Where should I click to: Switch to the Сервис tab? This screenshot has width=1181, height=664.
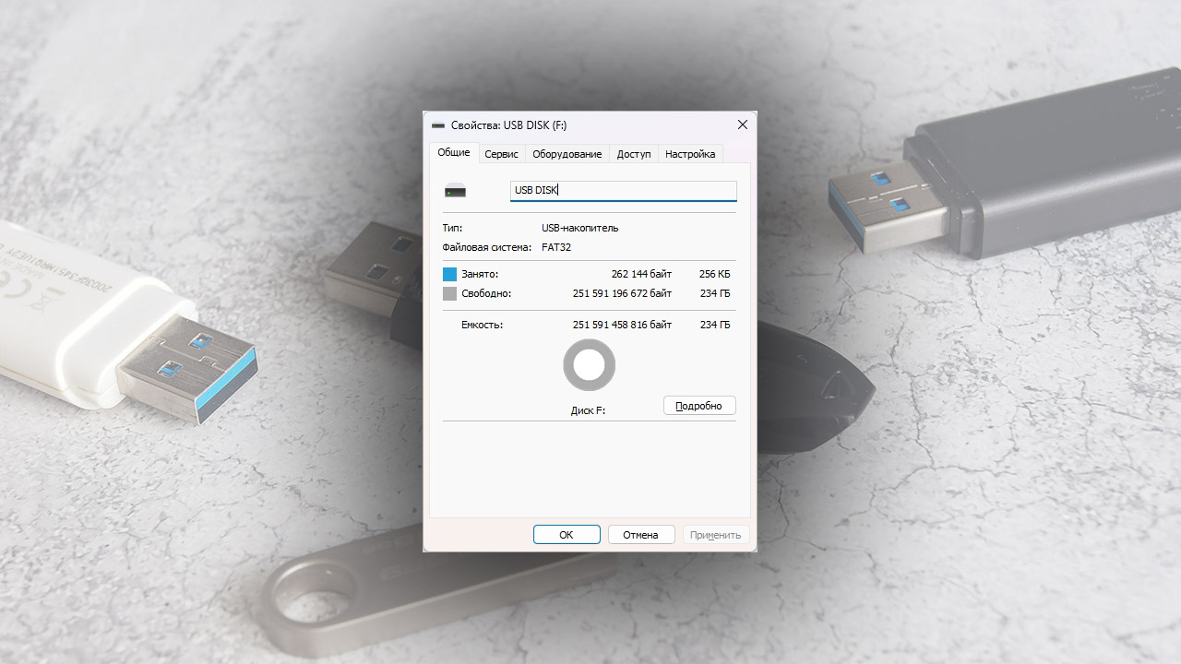click(x=501, y=154)
